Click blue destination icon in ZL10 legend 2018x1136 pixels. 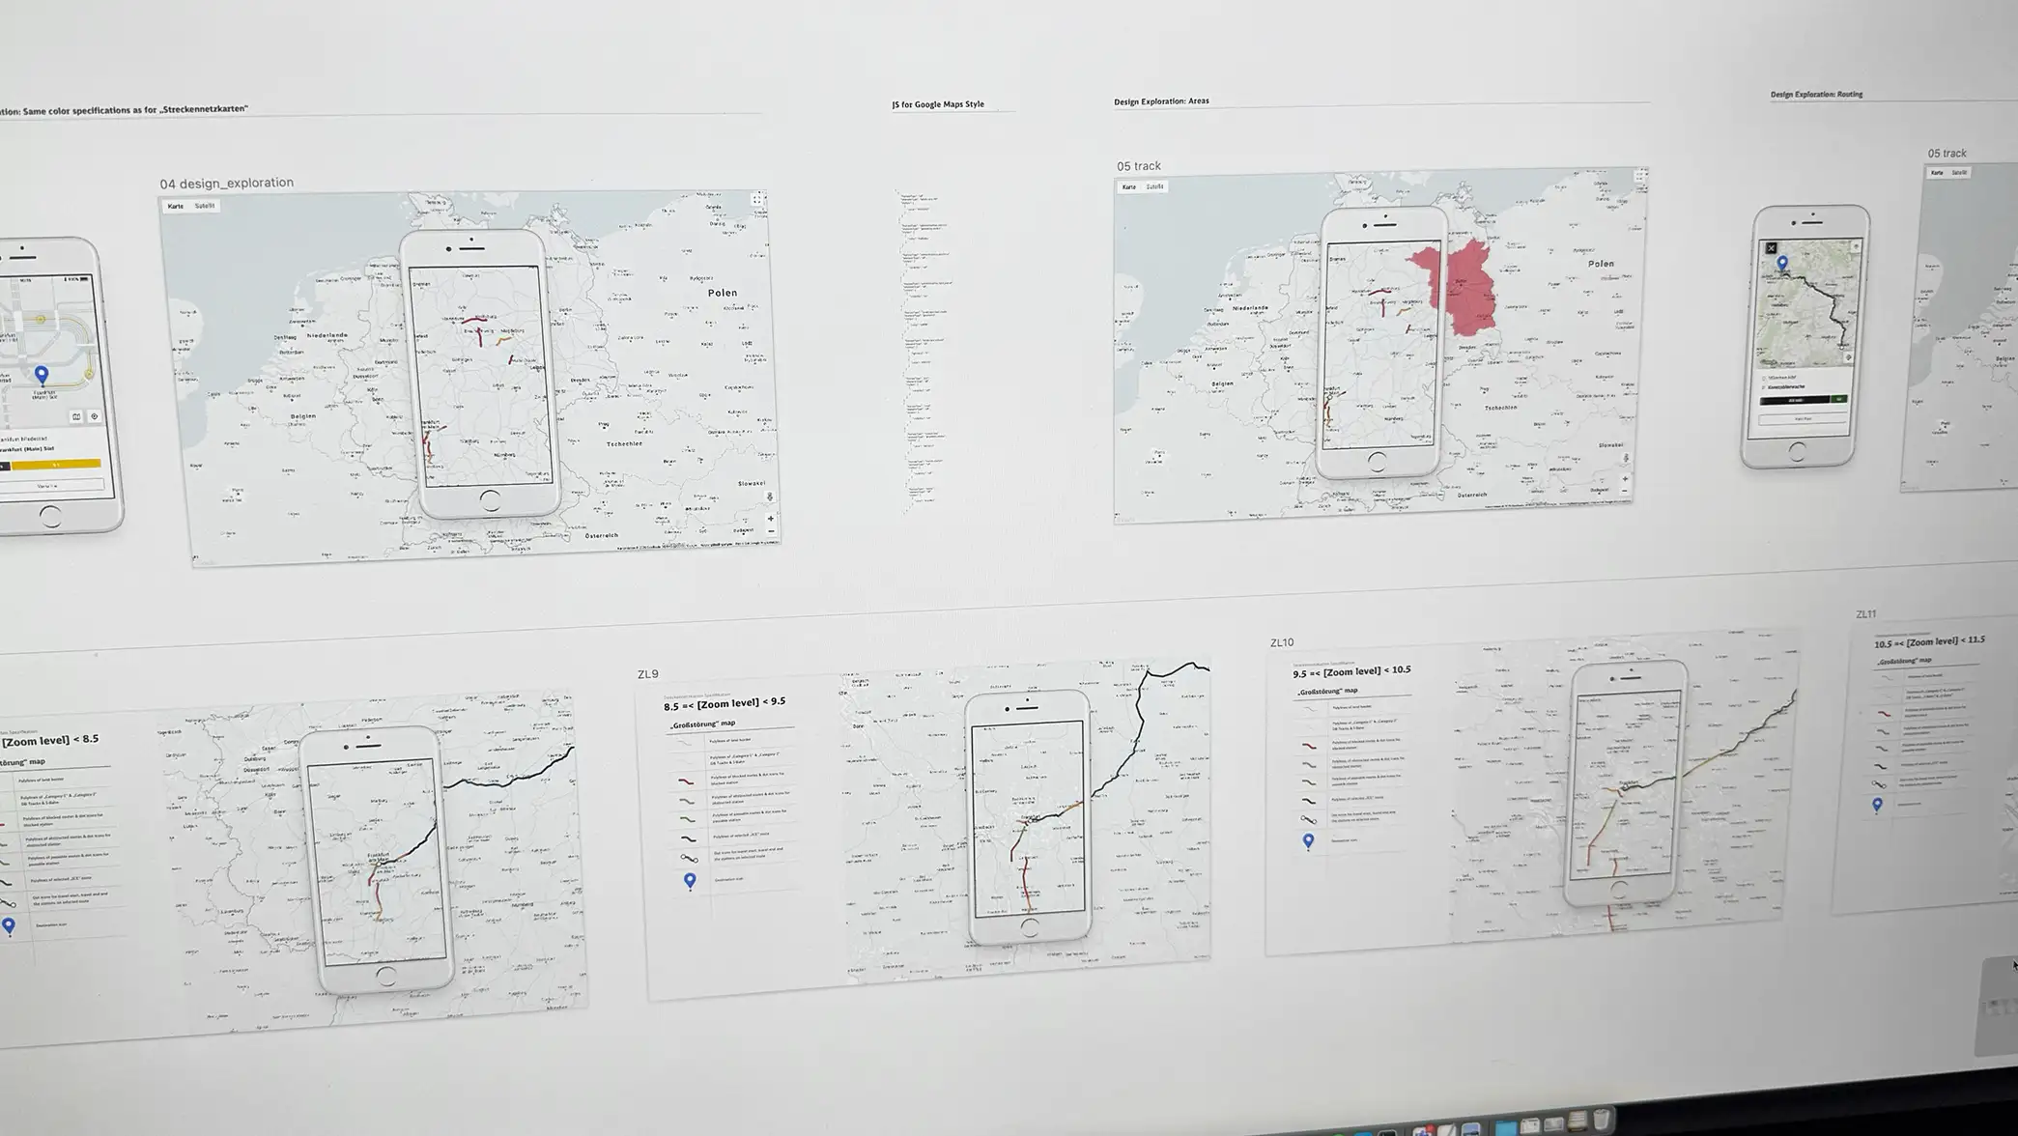1308,840
